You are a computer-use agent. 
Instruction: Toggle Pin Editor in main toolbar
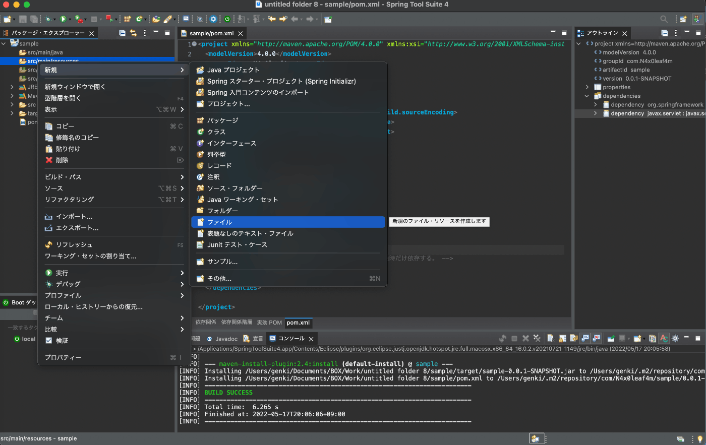pyautogui.click(x=328, y=19)
